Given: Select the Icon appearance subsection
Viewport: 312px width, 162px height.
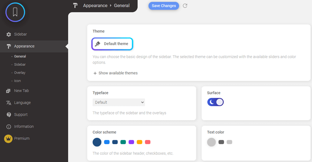Looking at the screenshot, I should tap(18, 81).
